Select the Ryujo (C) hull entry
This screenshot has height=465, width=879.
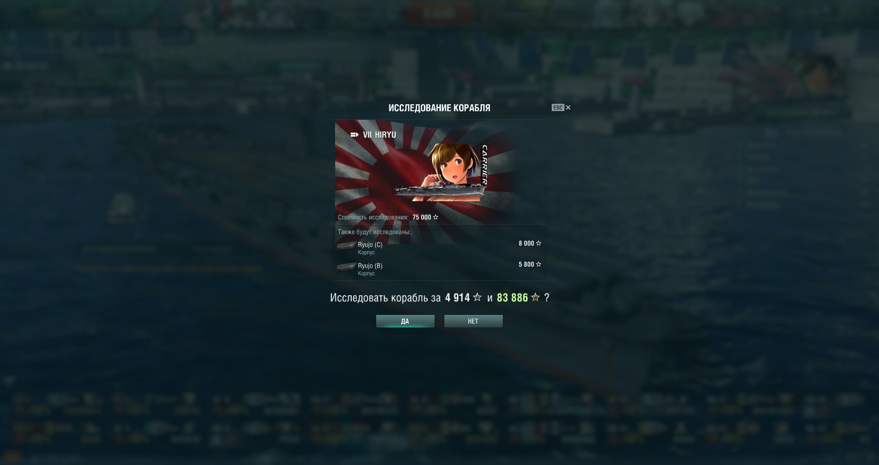click(439, 247)
